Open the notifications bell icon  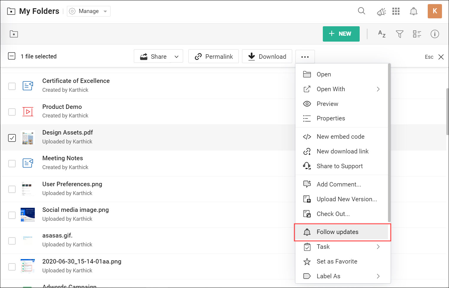(x=413, y=11)
